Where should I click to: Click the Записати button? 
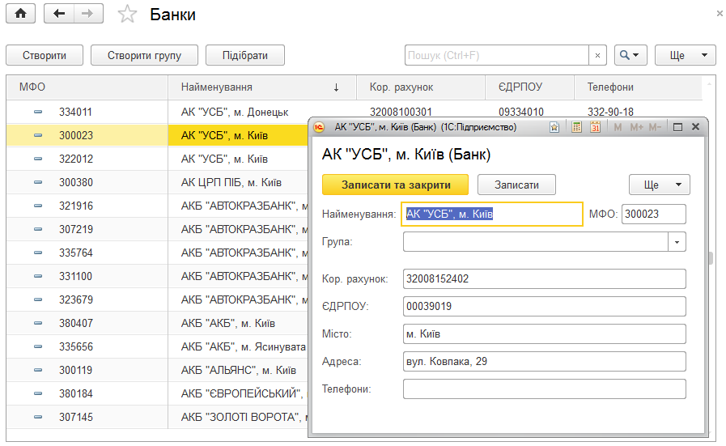(516, 185)
